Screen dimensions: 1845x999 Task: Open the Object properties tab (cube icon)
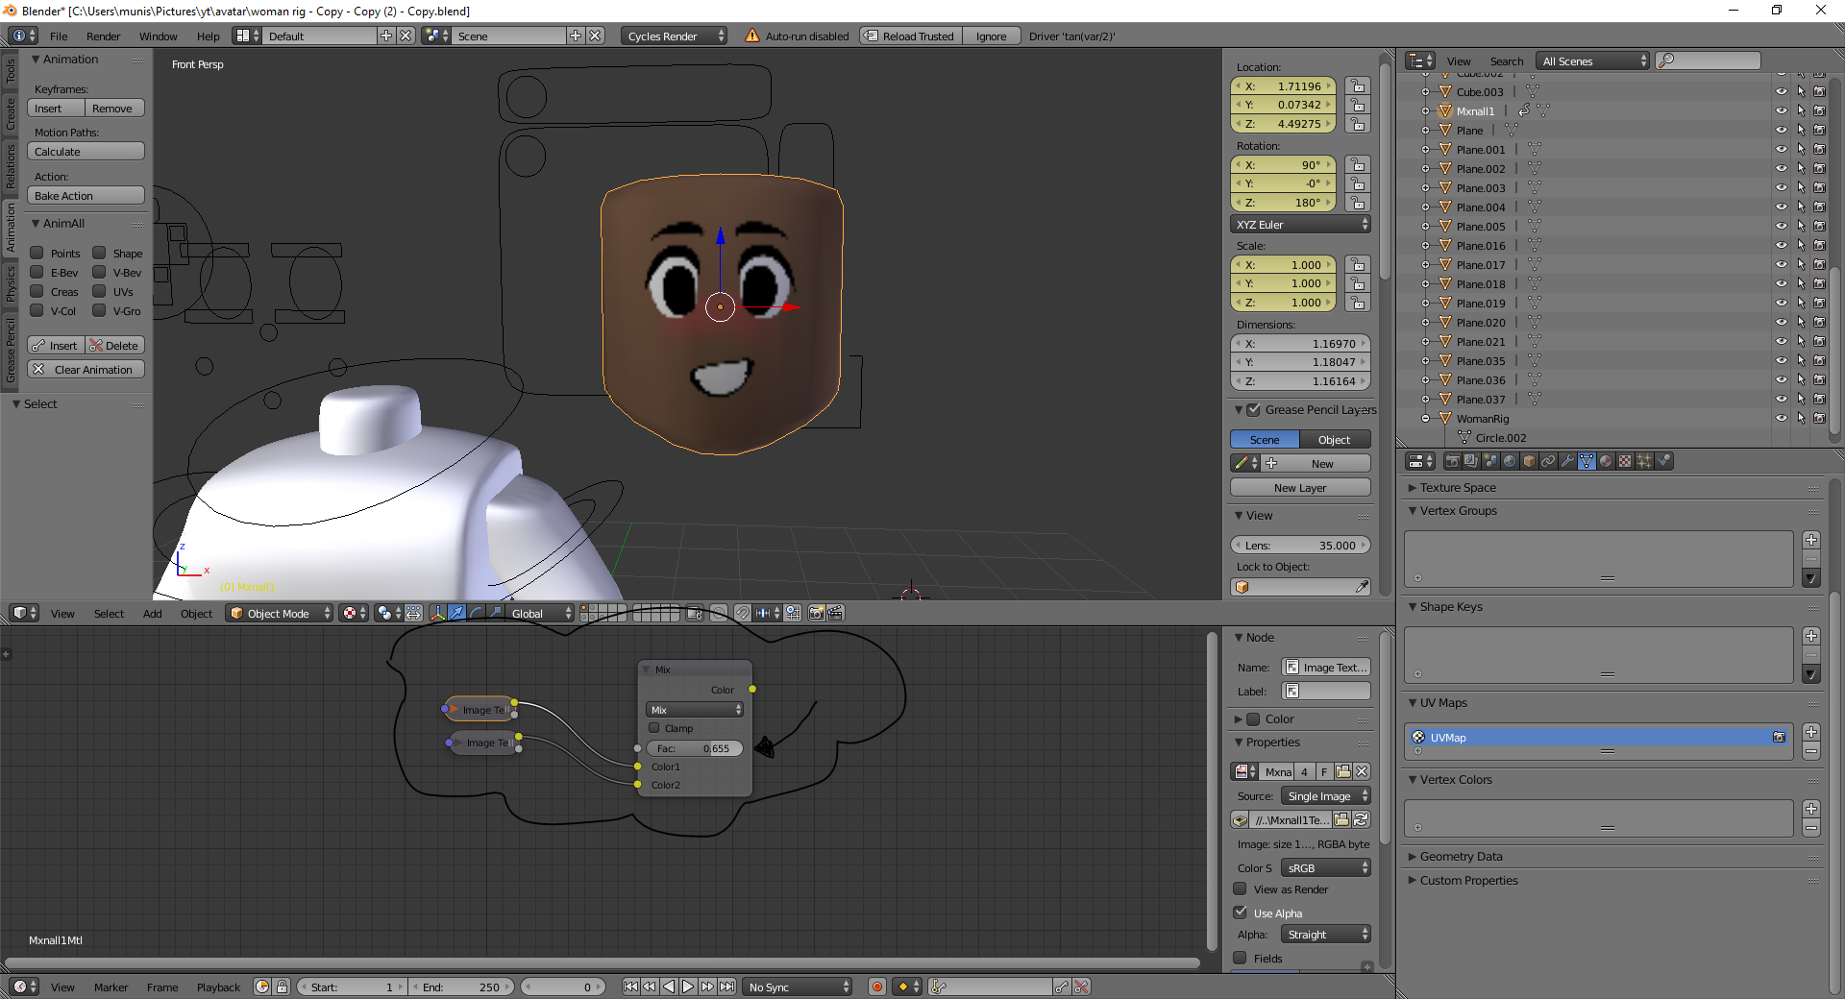click(x=1529, y=461)
